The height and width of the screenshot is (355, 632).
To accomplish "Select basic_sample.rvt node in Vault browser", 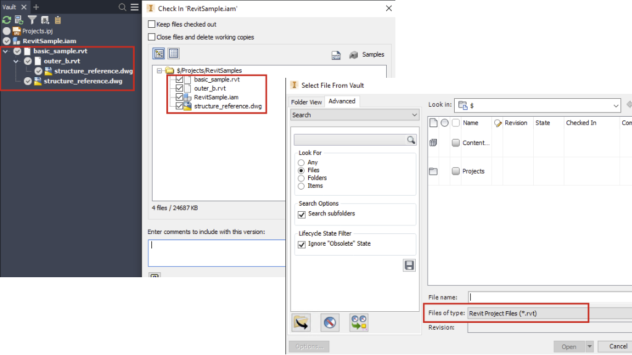I will pyautogui.click(x=60, y=51).
